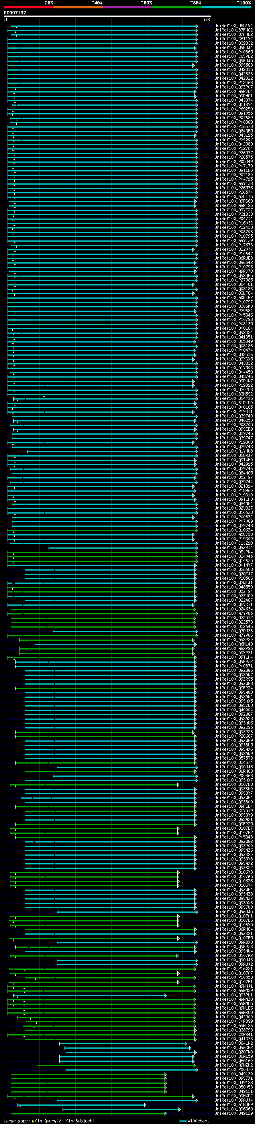Click the orange ~40% identity legend segment
255x1124 pixels.
(78, 7)
